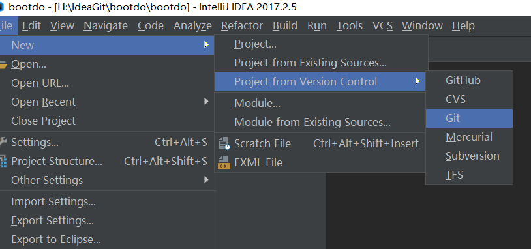Image resolution: width=531 pixels, height=249 pixels.
Task: Click the IntelliJ IDEA title bar icon
Action: click(2, 7)
